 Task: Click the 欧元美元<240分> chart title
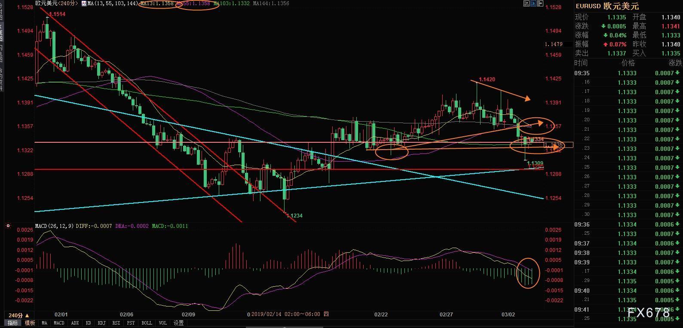[57, 3]
